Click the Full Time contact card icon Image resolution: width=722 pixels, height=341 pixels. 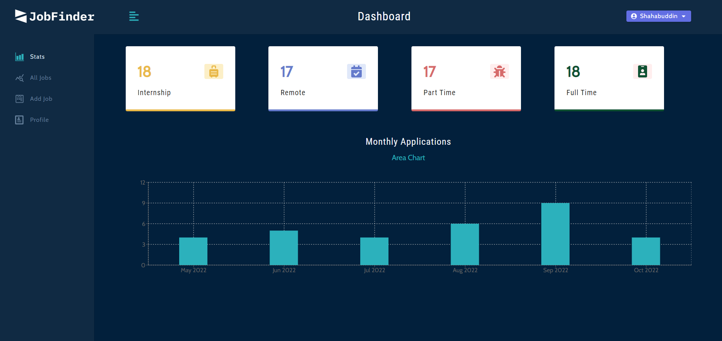pos(642,71)
